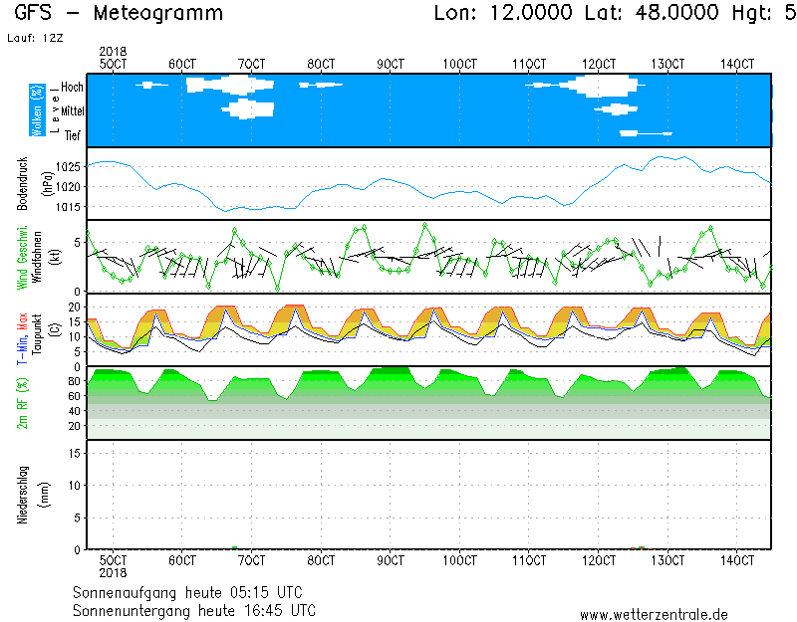Viewport: 797px width, 622px height.
Task: Click the 1025 pressure axis tick
Action: tap(69, 166)
